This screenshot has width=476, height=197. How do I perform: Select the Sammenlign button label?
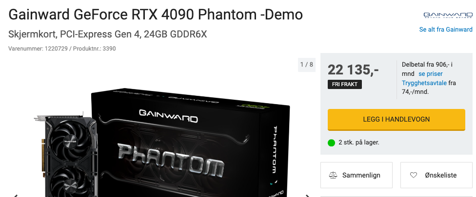pos(361,175)
